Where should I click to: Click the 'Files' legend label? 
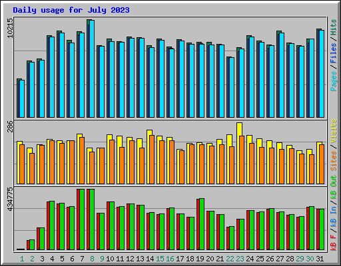click(x=334, y=53)
